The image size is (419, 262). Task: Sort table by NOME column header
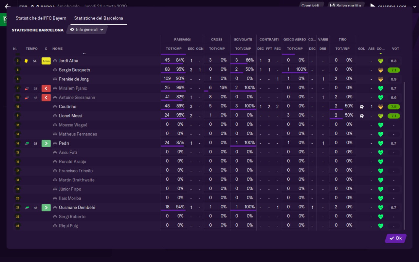pyautogui.click(x=57, y=49)
